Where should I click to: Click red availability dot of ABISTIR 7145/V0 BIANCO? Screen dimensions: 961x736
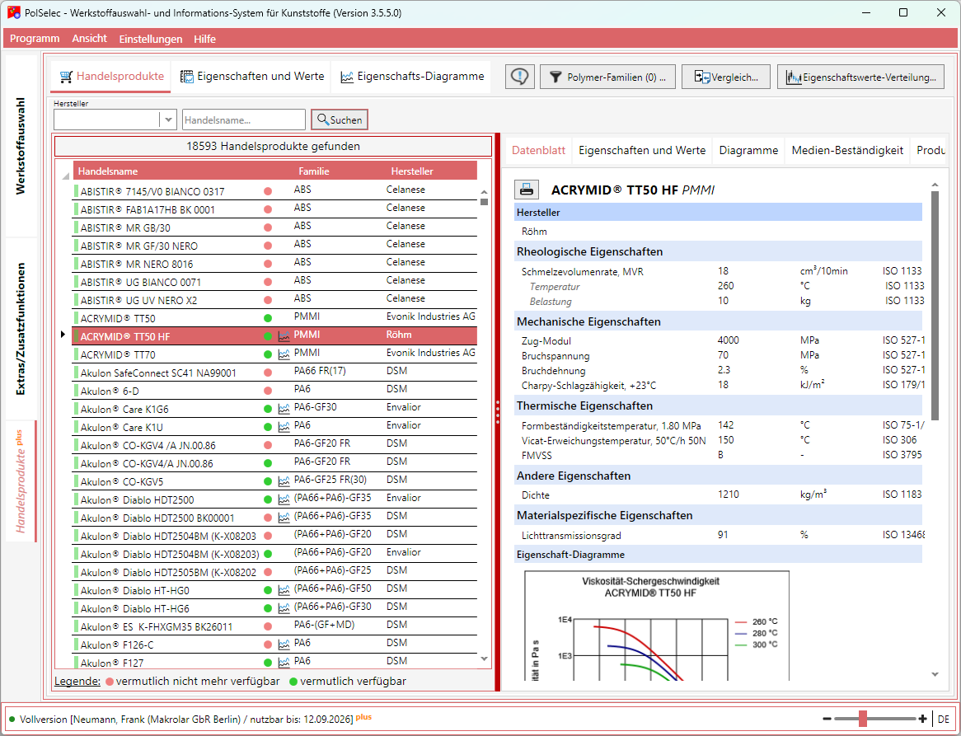coord(268,191)
